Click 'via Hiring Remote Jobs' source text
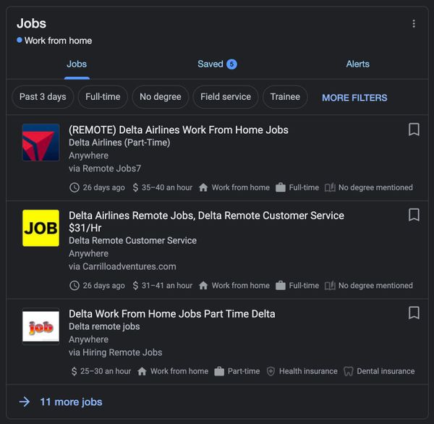The width and height of the screenshot is (434, 424). [116, 352]
